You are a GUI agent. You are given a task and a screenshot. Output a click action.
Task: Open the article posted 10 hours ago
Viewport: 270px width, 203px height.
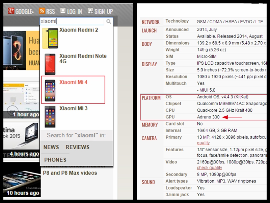22,180
